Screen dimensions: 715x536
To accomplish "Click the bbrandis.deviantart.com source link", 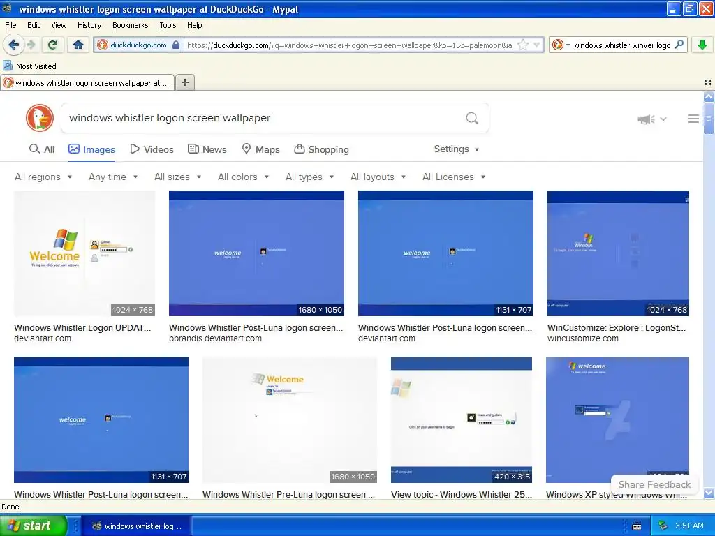I will 215,338.
